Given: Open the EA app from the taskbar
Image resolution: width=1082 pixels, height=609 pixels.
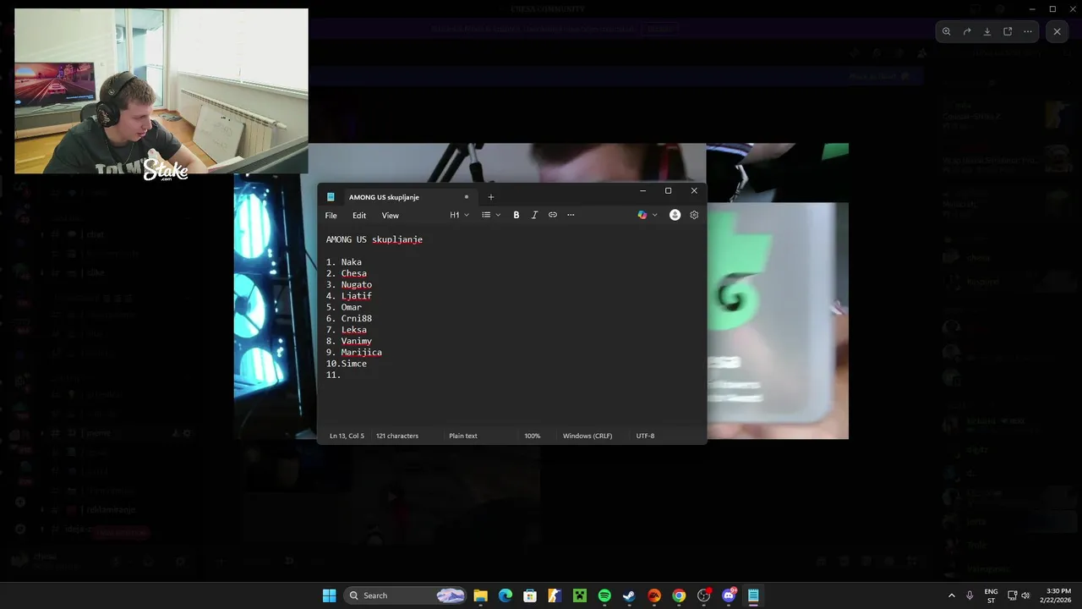Looking at the screenshot, I should click(x=654, y=595).
